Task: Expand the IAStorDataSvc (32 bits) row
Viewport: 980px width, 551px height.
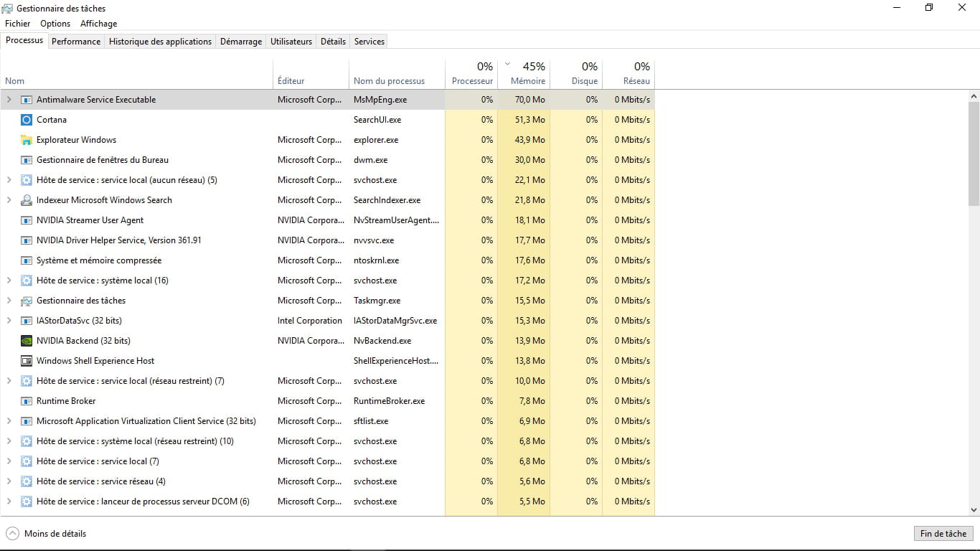Action: (x=9, y=321)
